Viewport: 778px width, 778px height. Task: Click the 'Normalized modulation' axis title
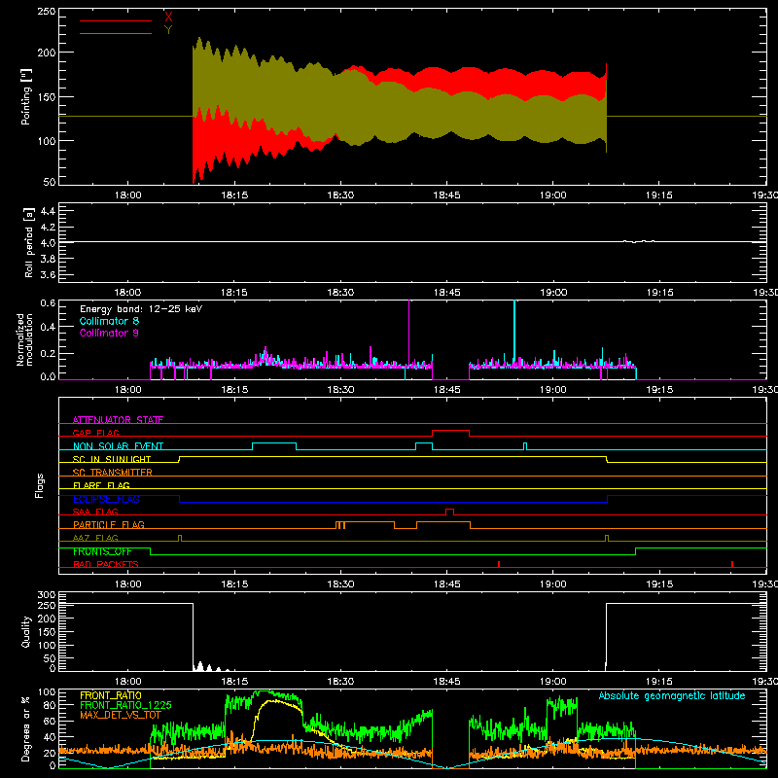(25, 339)
